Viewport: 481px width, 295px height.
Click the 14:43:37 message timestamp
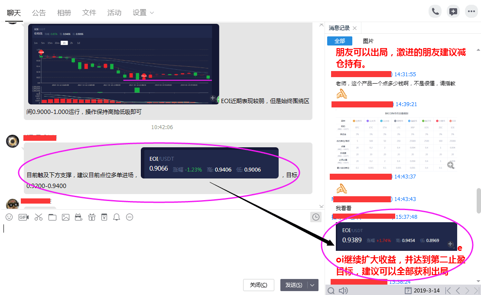point(405,177)
